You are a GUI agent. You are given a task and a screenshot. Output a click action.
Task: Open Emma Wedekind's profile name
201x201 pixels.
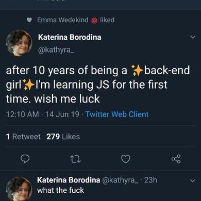pos(63,20)
